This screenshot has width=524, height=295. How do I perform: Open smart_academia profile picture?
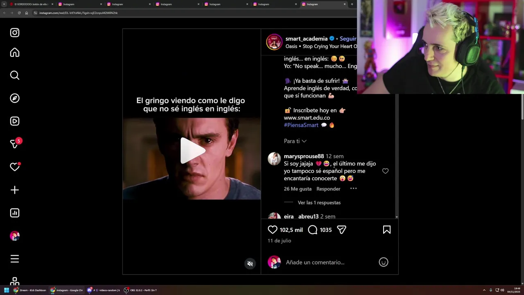tap(274, 42)
